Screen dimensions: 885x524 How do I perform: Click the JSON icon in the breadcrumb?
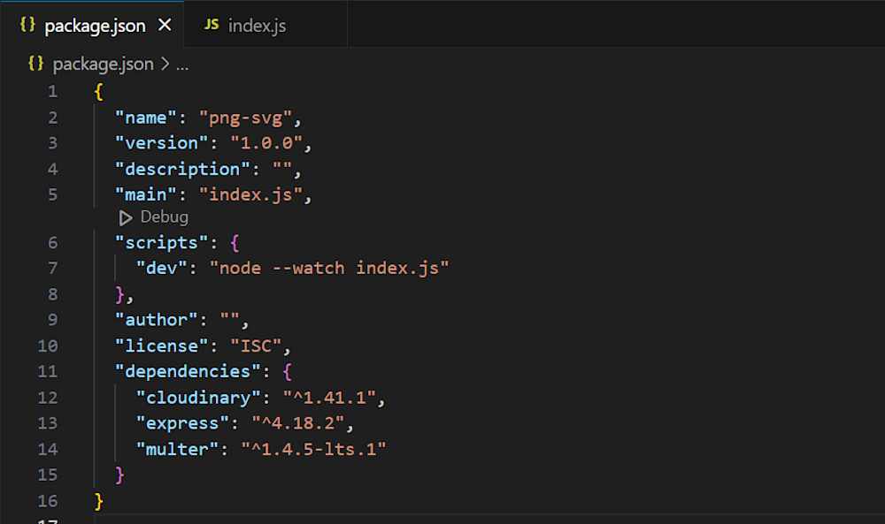tap(36, 64)
